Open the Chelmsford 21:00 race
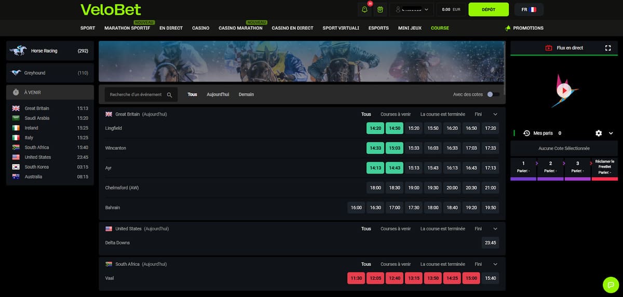The image size is (623, 297). (490, 187)
